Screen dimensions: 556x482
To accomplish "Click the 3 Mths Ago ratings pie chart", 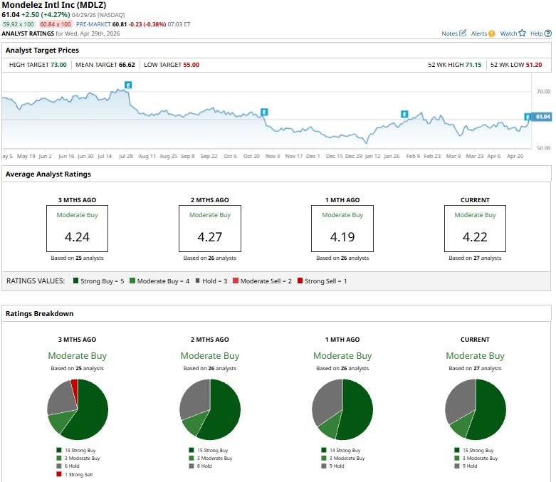I will click(78, 409).
